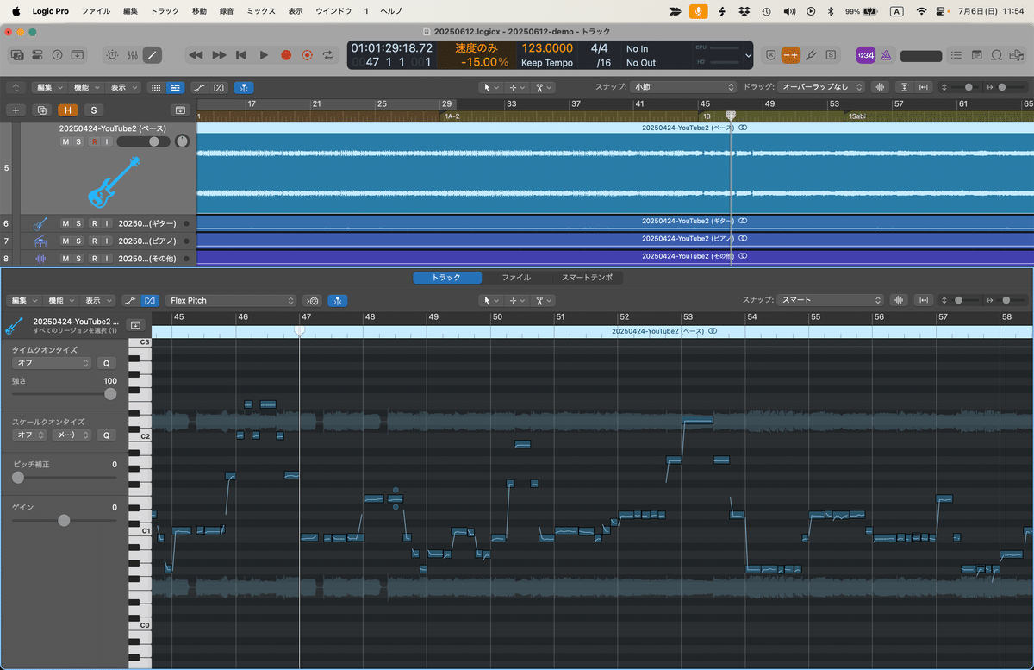Open the Tuner icon in the control bar
Image resolution: width=1034 pixels, height=670 pixels.
point(810,53)
